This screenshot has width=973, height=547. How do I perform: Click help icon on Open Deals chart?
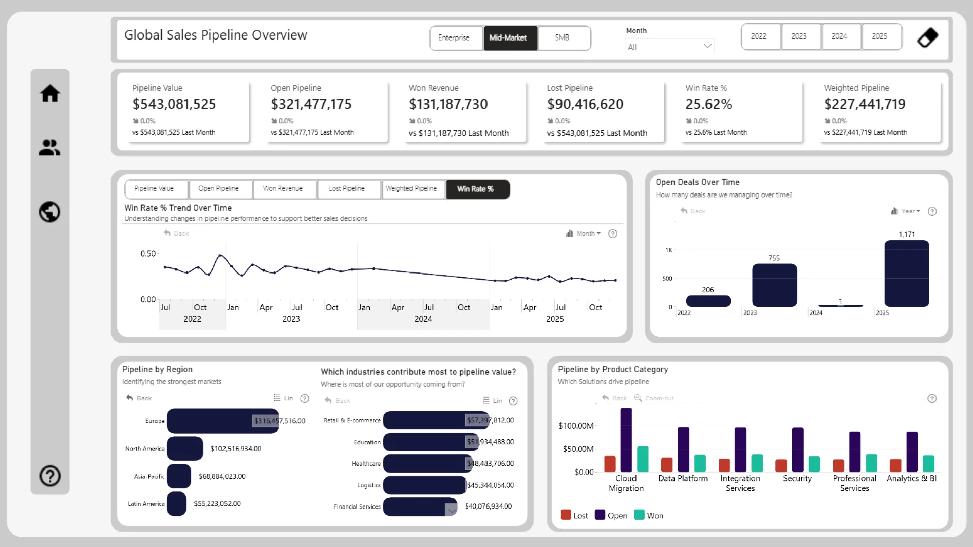point(931,211)
